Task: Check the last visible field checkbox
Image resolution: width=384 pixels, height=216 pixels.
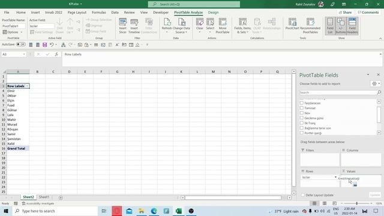Action: tap(302, 133)
